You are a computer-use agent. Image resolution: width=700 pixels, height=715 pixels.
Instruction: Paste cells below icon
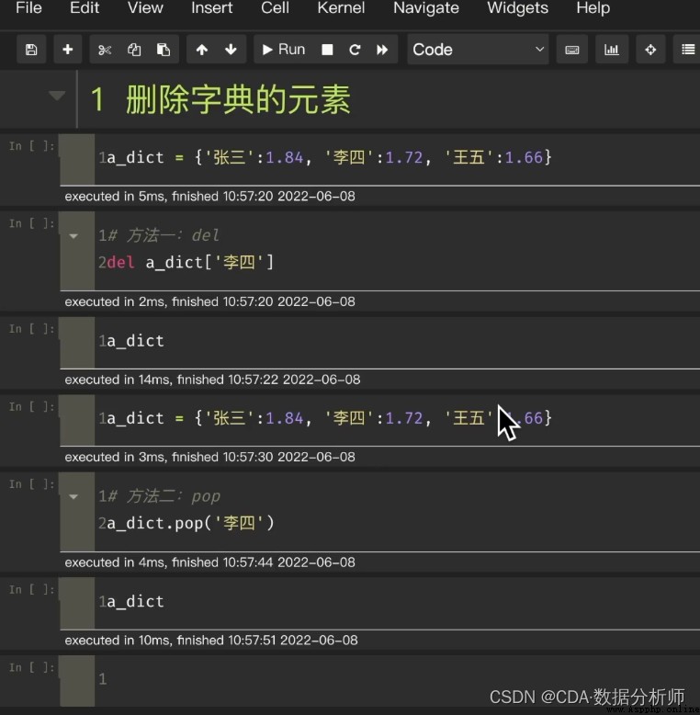click(164, 50)
